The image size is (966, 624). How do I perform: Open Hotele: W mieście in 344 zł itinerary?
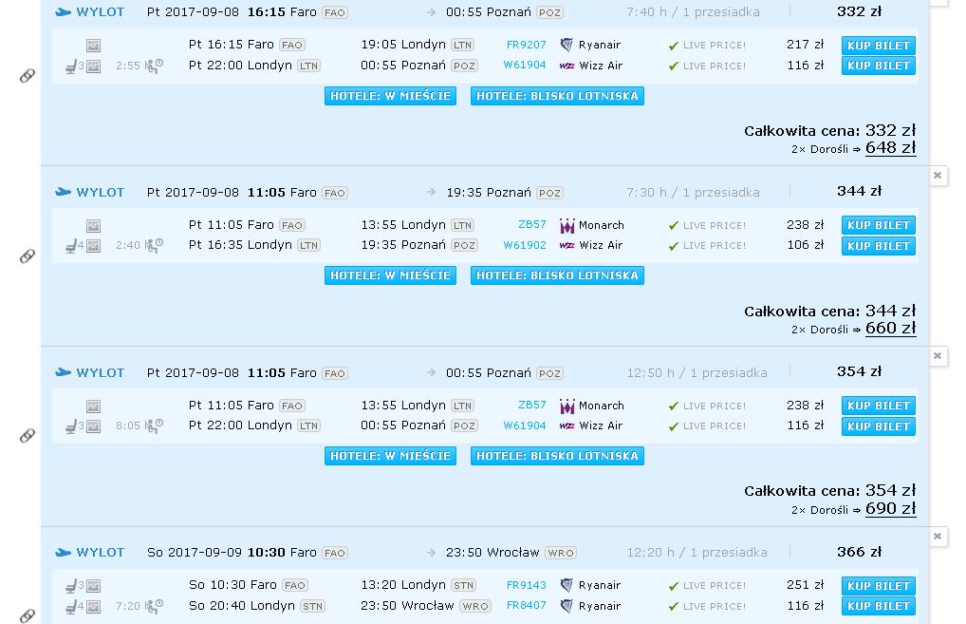[x=390, y=275]
